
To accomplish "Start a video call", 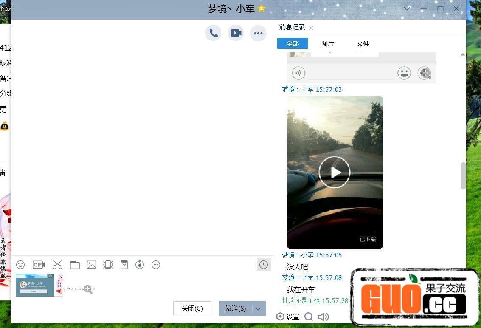I will [x=236, y=33].
